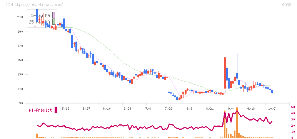
Task: Click the 150 price axis label
Action: pyautogui.click(x=20, y=60)
